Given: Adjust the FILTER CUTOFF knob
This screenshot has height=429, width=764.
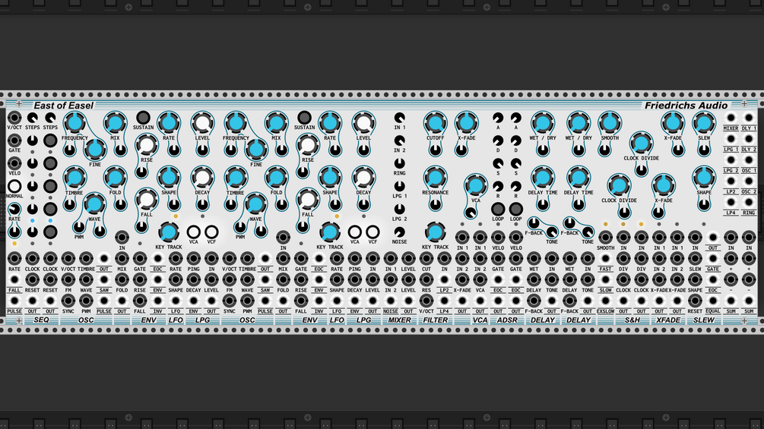Looking at the screenshot, I should click(435, 122).
